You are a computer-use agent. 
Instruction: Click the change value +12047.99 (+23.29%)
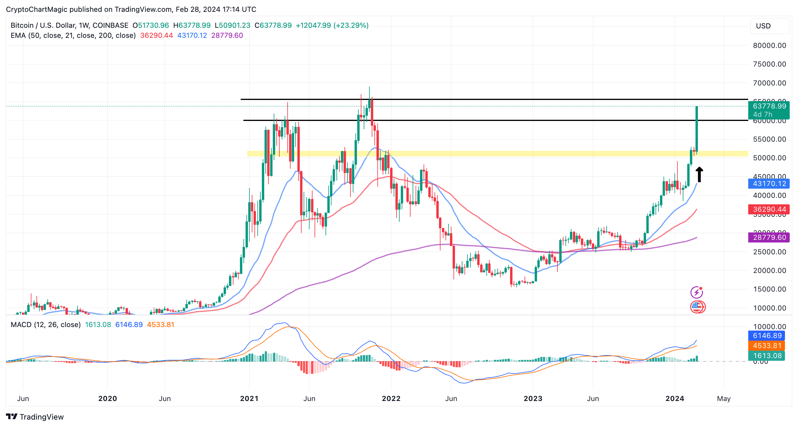332,25
